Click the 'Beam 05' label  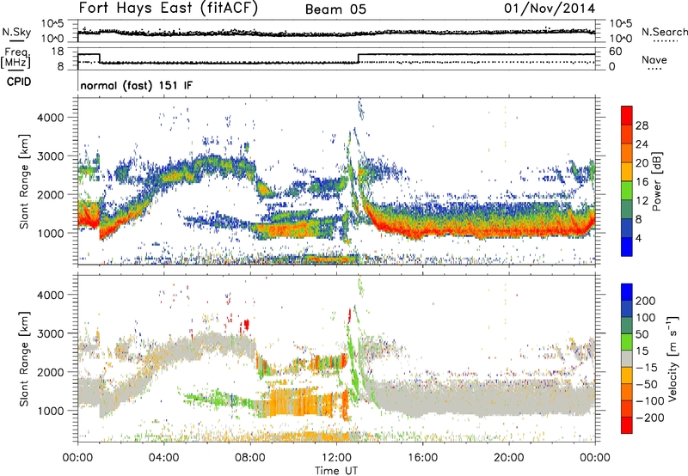pos(335,9)
